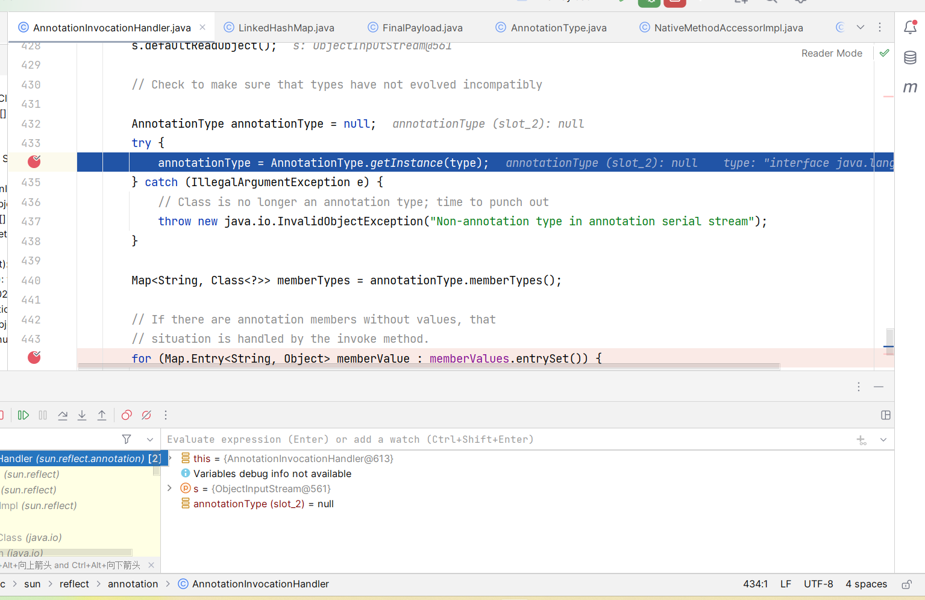Switch to the LinkedHashMap.java tab

pos(286,28)
